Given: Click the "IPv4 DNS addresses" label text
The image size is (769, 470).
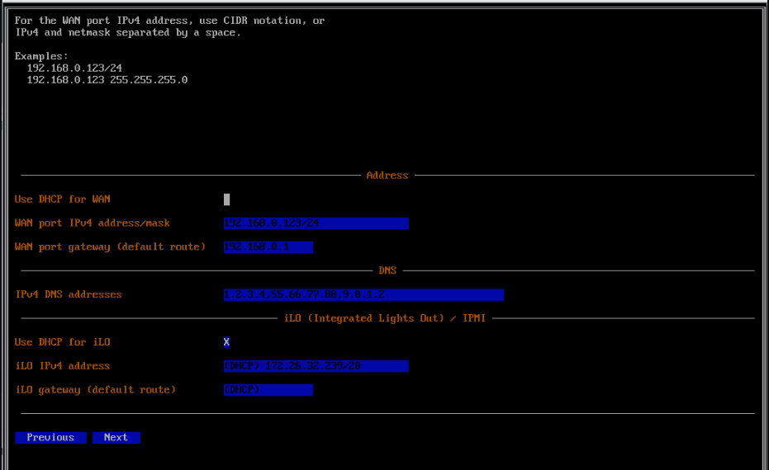Looking at the screenshot, I should (x=69, y=295).
